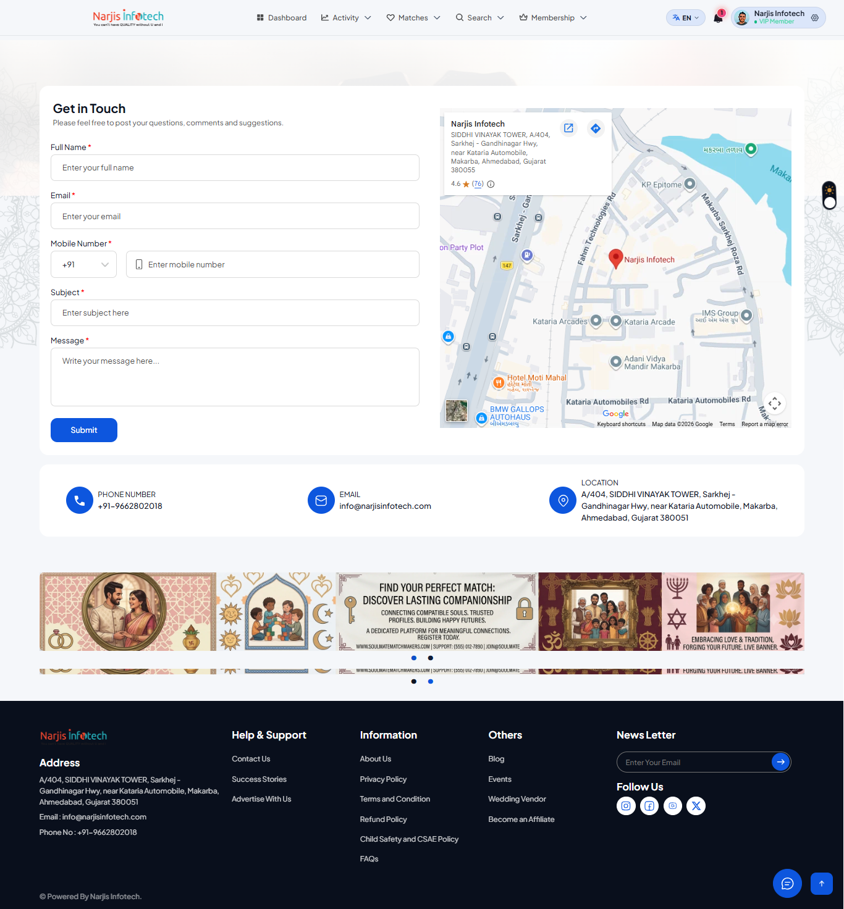Focus the Enter your email field

pyautogui.click(x=235, y=216)
